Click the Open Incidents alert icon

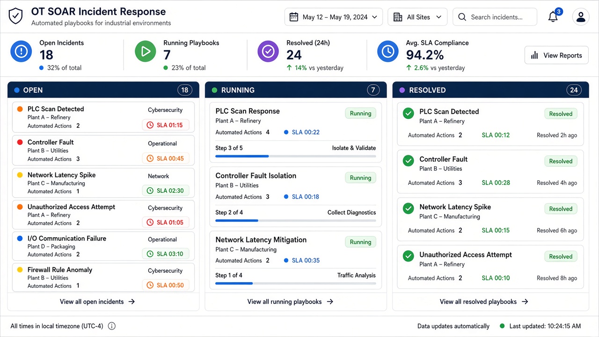(x=21, y=51)
